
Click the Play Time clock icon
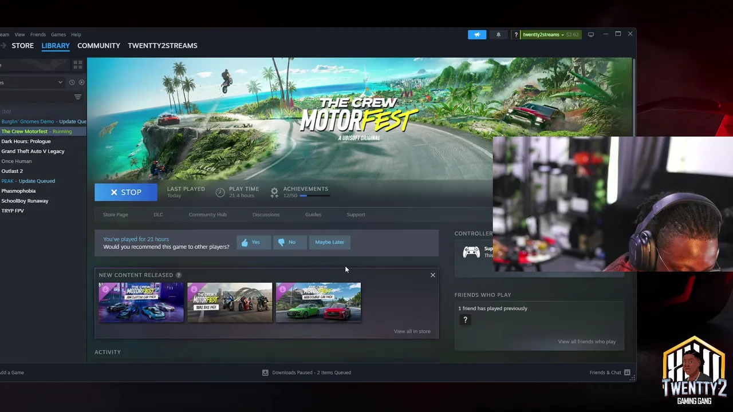pos(220,192)
